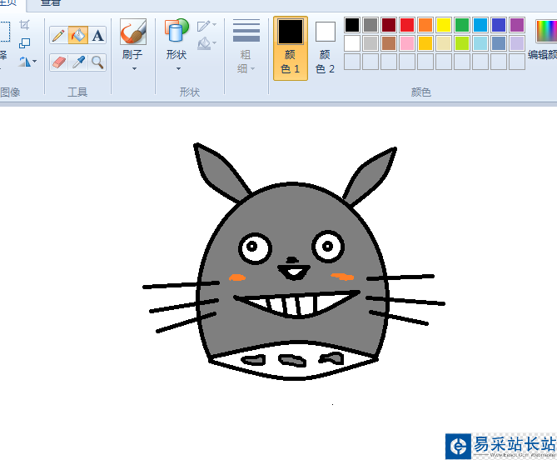The height and width of the screenshot is (460, 557).
Task: Click Totoro's white belly on the canvas
Action: (x=291, y=370)
